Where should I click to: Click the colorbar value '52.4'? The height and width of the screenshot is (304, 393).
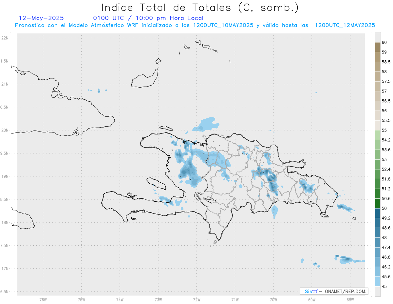coord(386,169)
